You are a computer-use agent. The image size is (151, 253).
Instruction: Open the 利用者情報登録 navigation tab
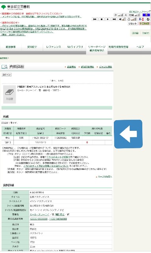coord(118,47)
